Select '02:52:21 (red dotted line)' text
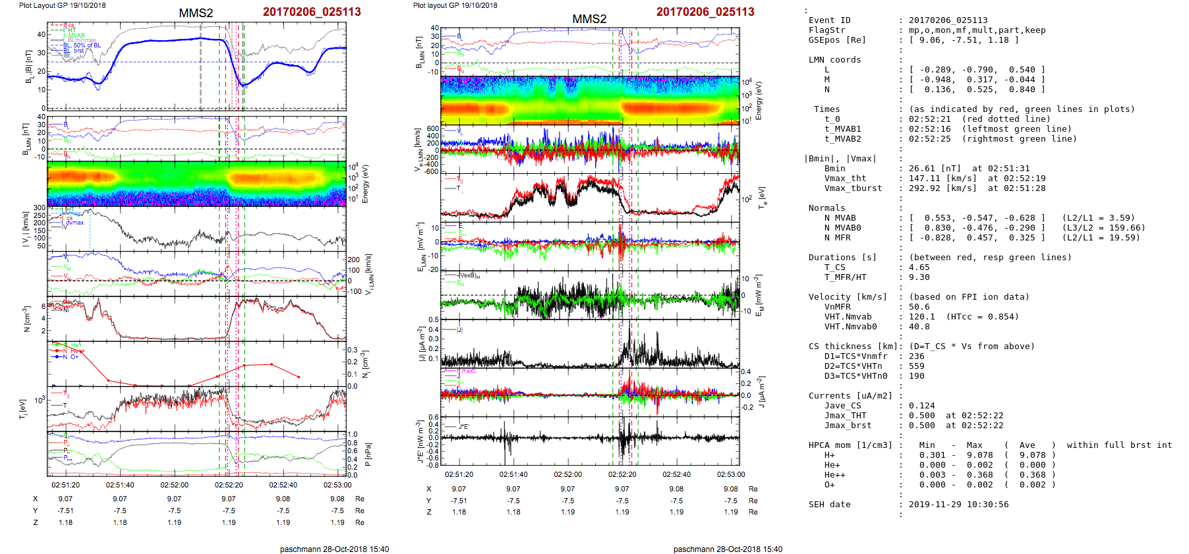The height and width of the screenshot is (554, 1189). (x=979, y=119)
